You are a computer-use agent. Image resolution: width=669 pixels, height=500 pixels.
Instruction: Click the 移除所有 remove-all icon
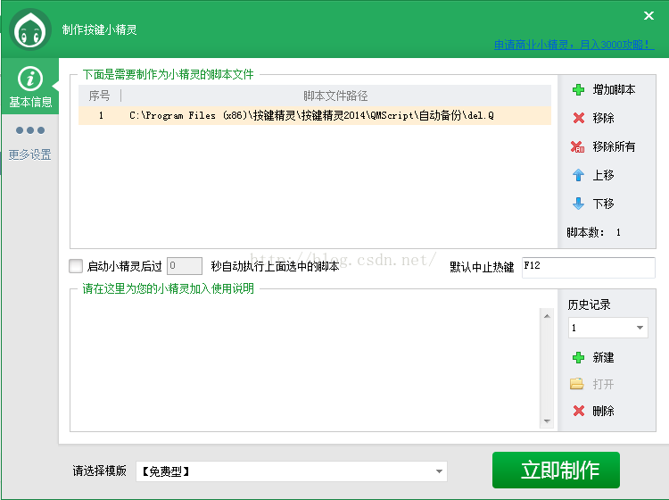click(577, 147)
